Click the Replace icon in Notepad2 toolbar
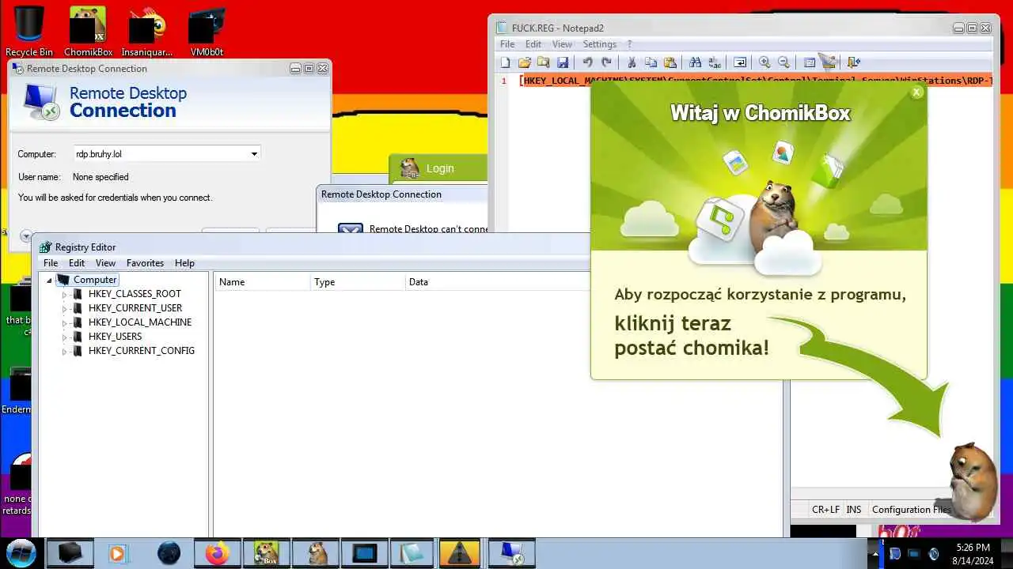 pos(715,62)
